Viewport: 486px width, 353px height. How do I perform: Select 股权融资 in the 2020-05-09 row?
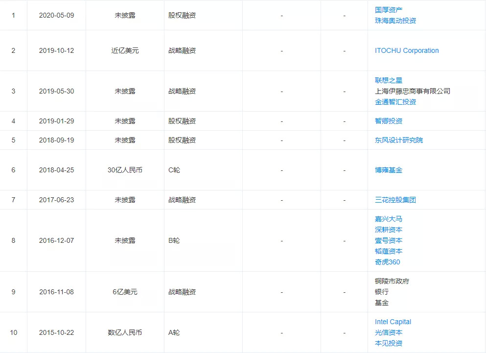pos(182,15)
